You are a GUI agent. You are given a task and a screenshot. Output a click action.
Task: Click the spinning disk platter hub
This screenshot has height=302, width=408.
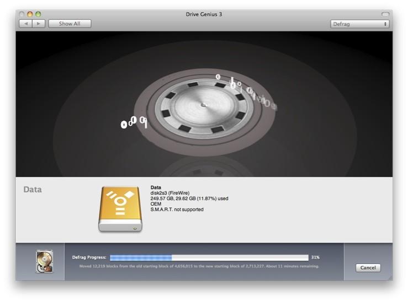coord(204,105)
